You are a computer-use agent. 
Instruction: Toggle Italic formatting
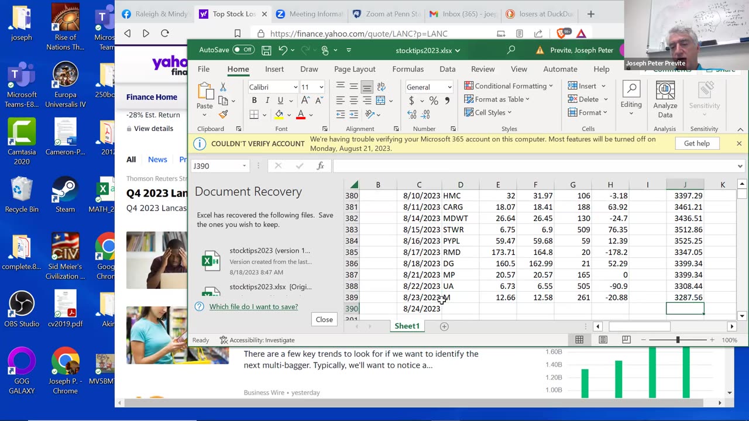(267, 101)
